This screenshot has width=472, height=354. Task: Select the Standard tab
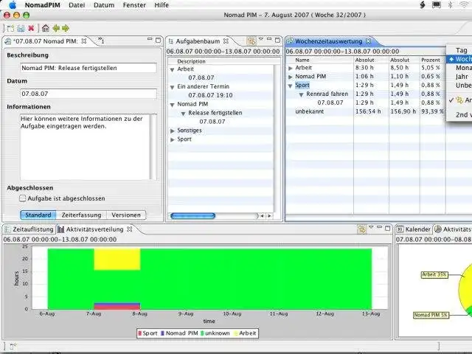(38, 215)
